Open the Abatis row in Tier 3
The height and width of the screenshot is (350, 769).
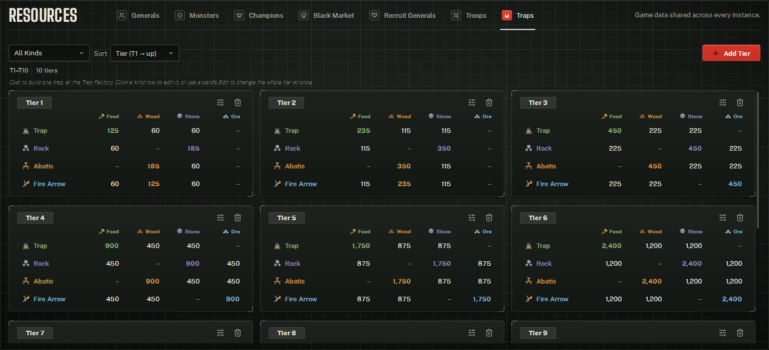(633, 166)
